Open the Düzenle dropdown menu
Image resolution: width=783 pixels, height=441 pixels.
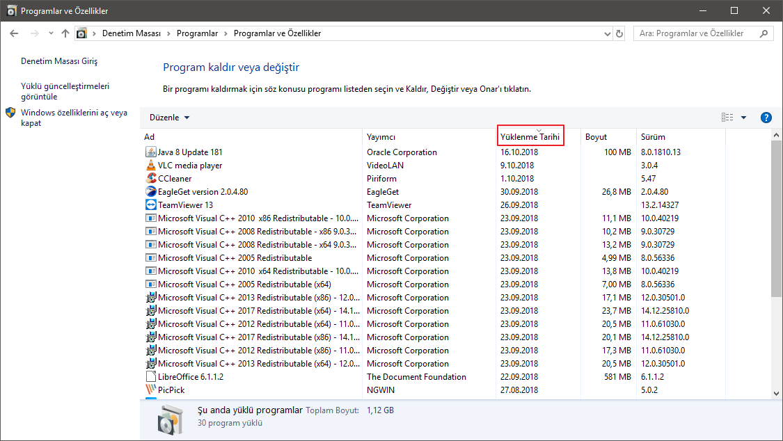pos(169,118)
